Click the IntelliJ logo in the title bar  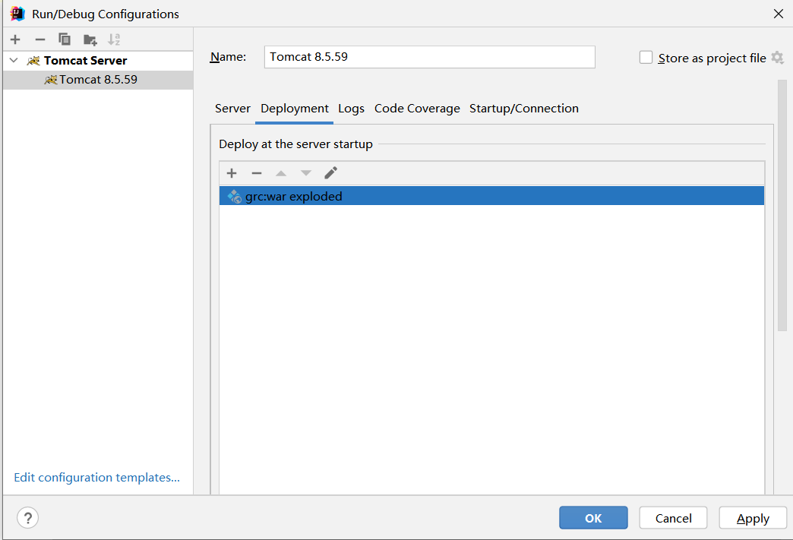click(17, 14)
